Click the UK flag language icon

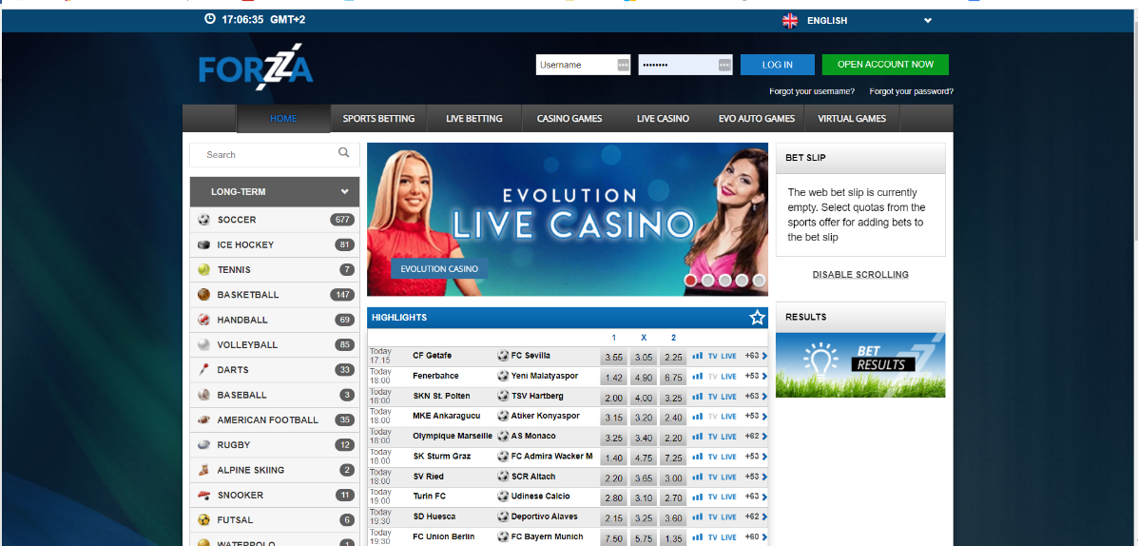pyautogui.click(x=789, y=21)
